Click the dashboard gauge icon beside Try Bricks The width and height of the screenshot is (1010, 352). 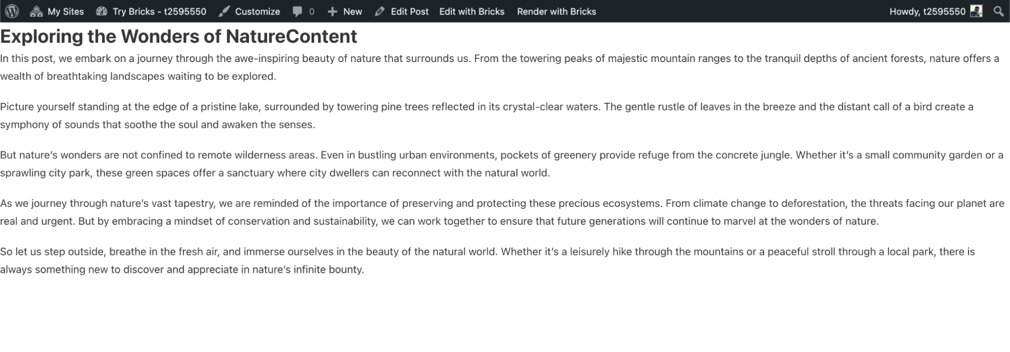click(x=102, y=11)
